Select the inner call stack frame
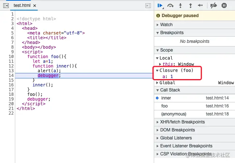This screenshot has width=235, height=163. coord(194,98)
